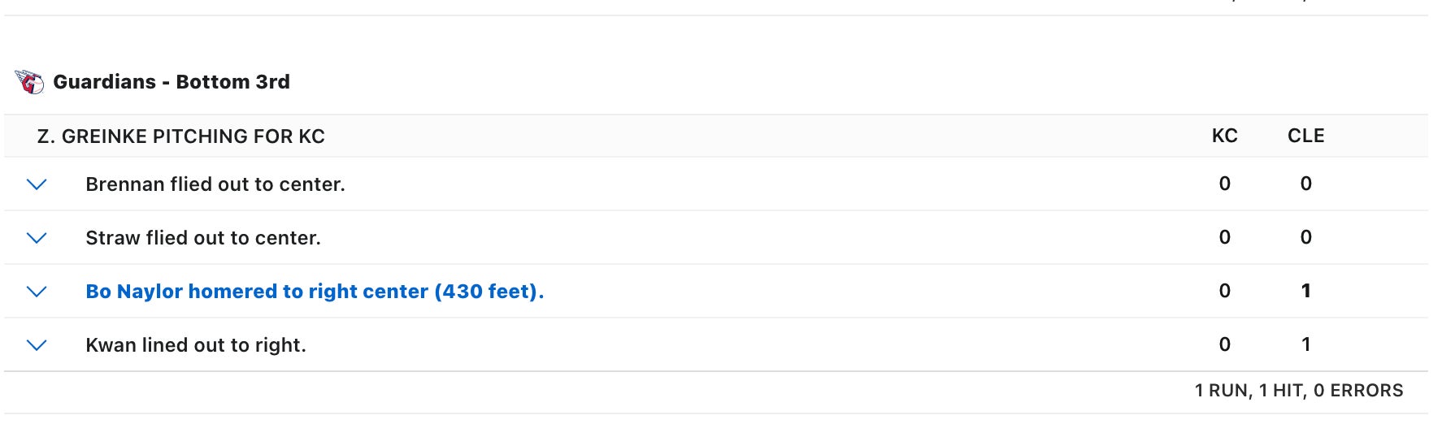The height and width of the screenshot is (437, 1442).
Task: Select Kwan lined out to right text
Action: point(196,345)
